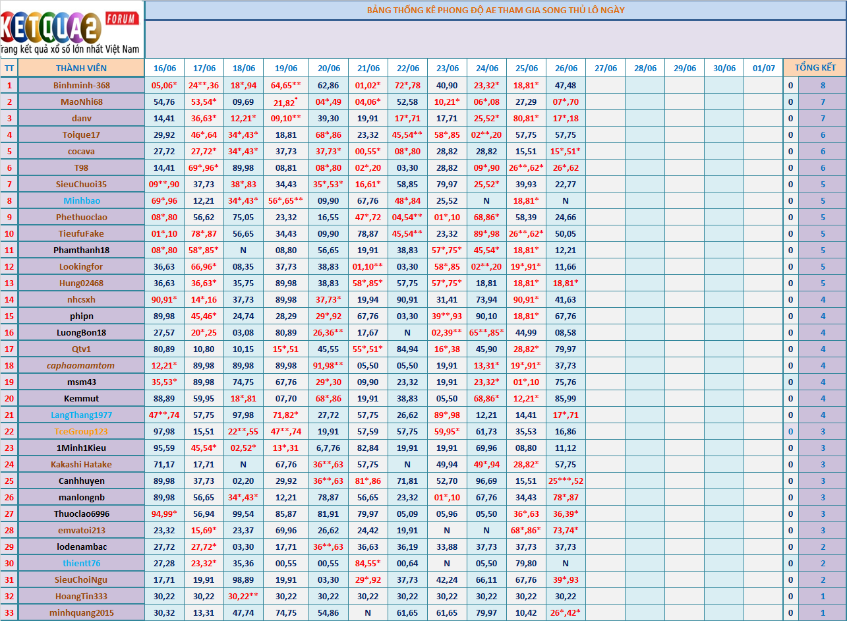Click member name LangThang1977
Image resolution: width=847 pixels, height=621 pixels.
(81, 415)
